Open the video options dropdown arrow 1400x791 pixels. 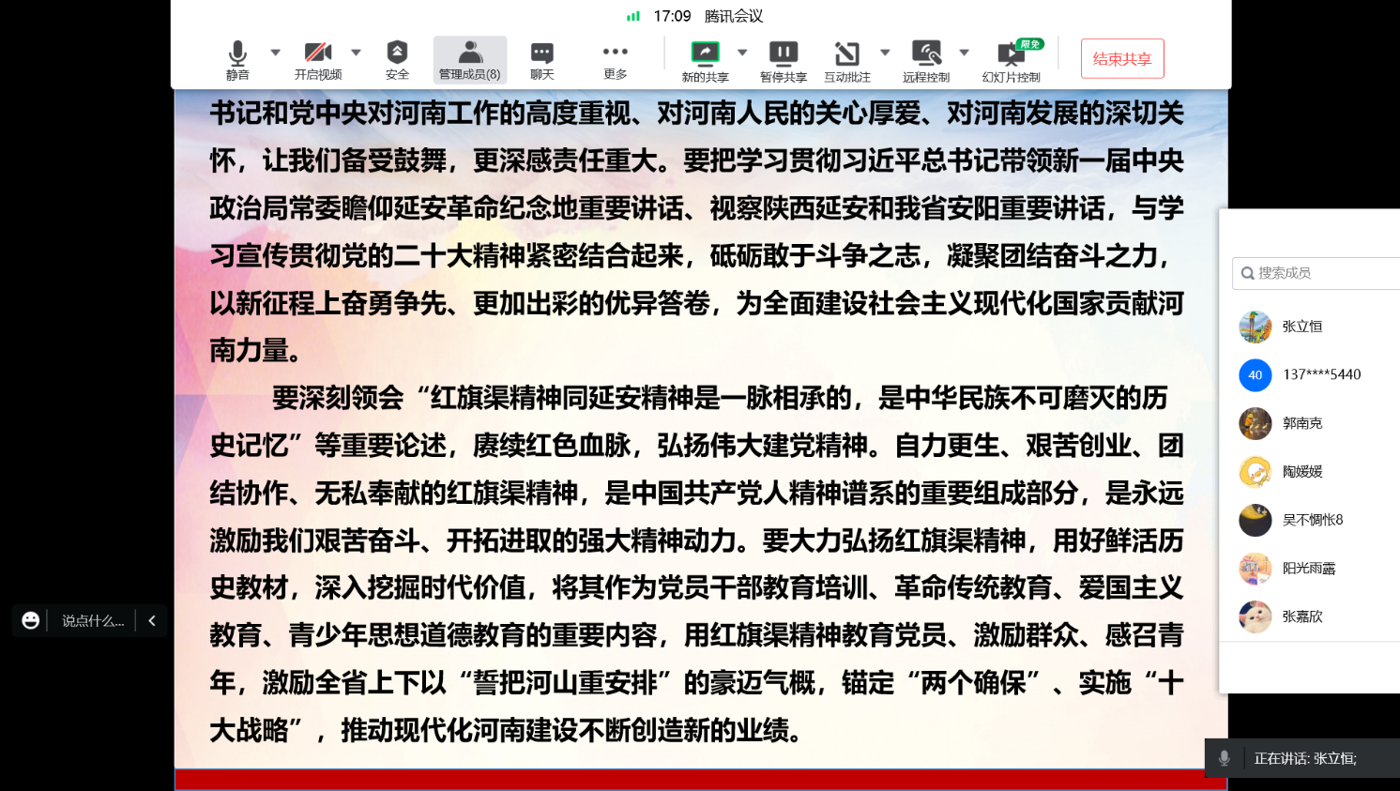click(356, 53)
